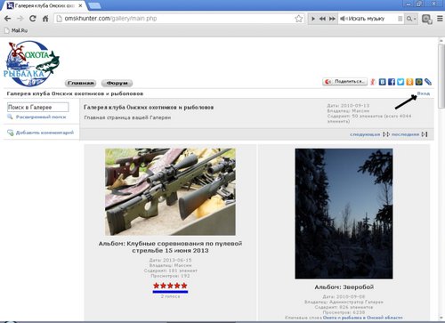This screenshot has width=445, height=323.
Task: Share via the Twitter icon
Action: pos(400,82)
